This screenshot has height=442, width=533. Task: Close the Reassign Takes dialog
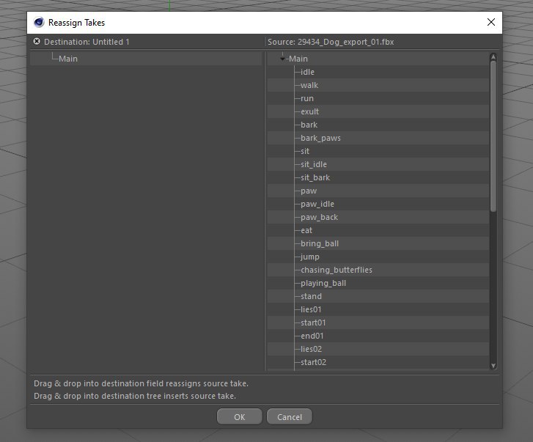pyautogui.click(x=491, y=22)
